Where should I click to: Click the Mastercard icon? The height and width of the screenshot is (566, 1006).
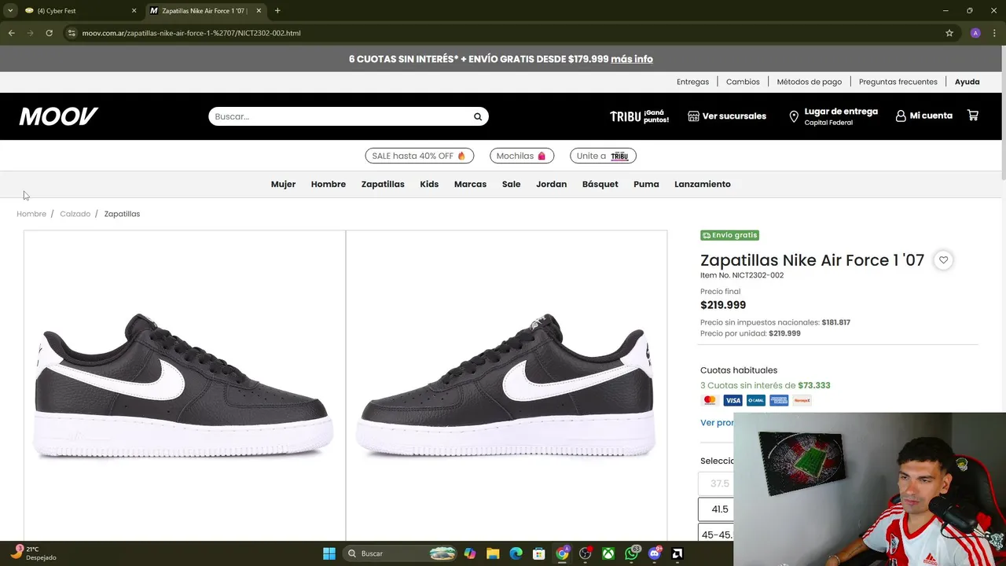tap(710, 400)
